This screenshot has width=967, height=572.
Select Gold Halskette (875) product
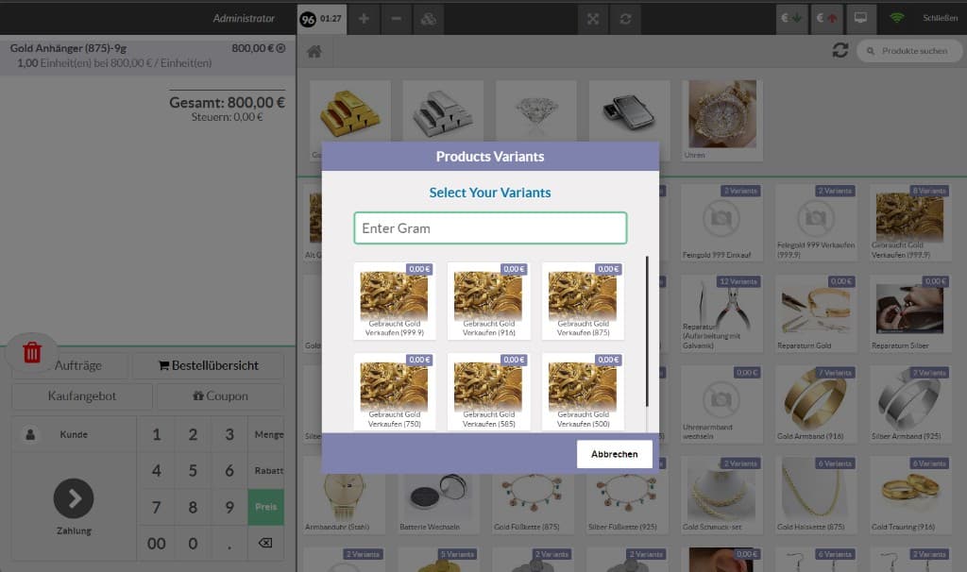815,495
